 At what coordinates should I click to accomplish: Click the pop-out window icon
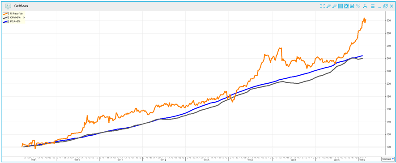(385, 6)
